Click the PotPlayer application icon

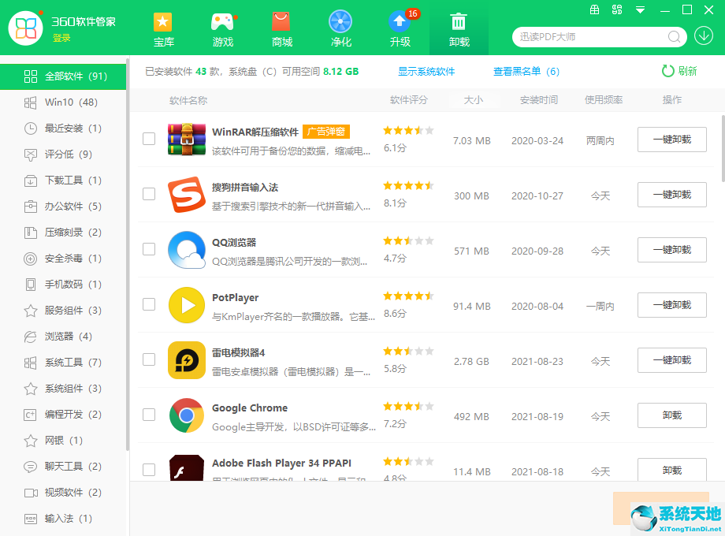[187, 305]
